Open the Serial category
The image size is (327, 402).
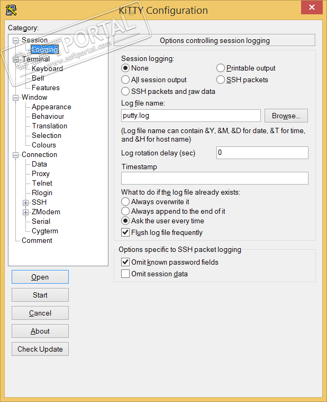click(41, 221)
